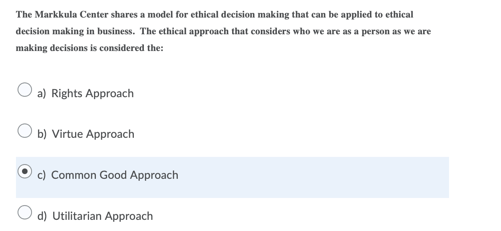This screenshot has width=501, height=231.
Task: Choose answer option a
Action: click(x=85, y=93)
